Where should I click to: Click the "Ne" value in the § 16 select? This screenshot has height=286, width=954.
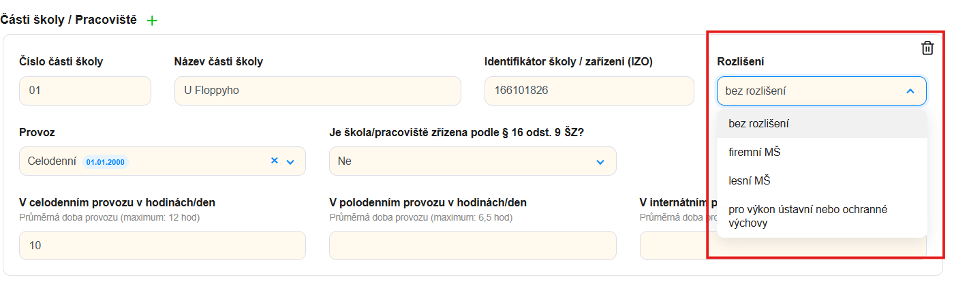click(345, 161)
